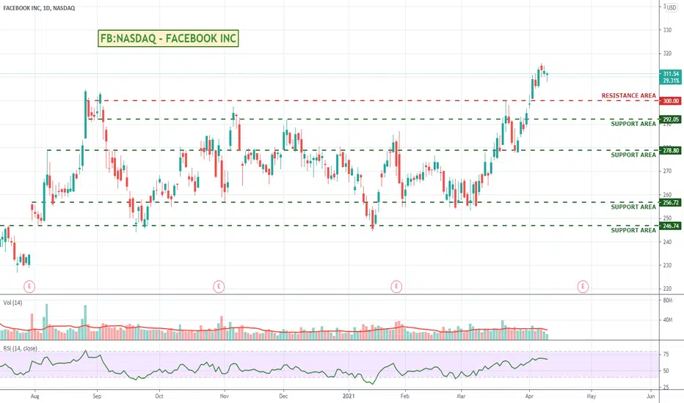Click the Oct label on the time axis
This screenshot has width=684, height=403.
[x=159, y=396]
